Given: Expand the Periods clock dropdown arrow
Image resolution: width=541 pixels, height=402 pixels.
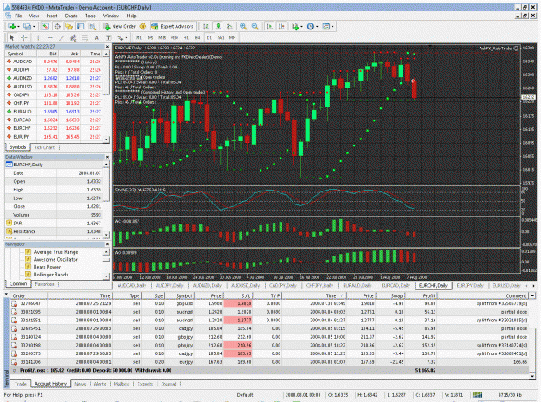Looking at the screenshot, I should [317, 27].
